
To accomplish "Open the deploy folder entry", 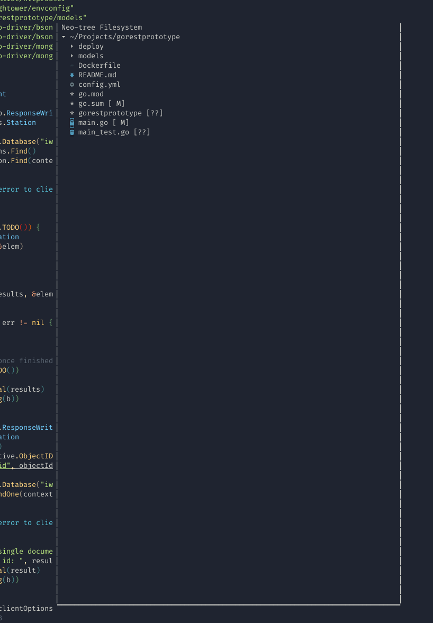I will coord(91,47).
